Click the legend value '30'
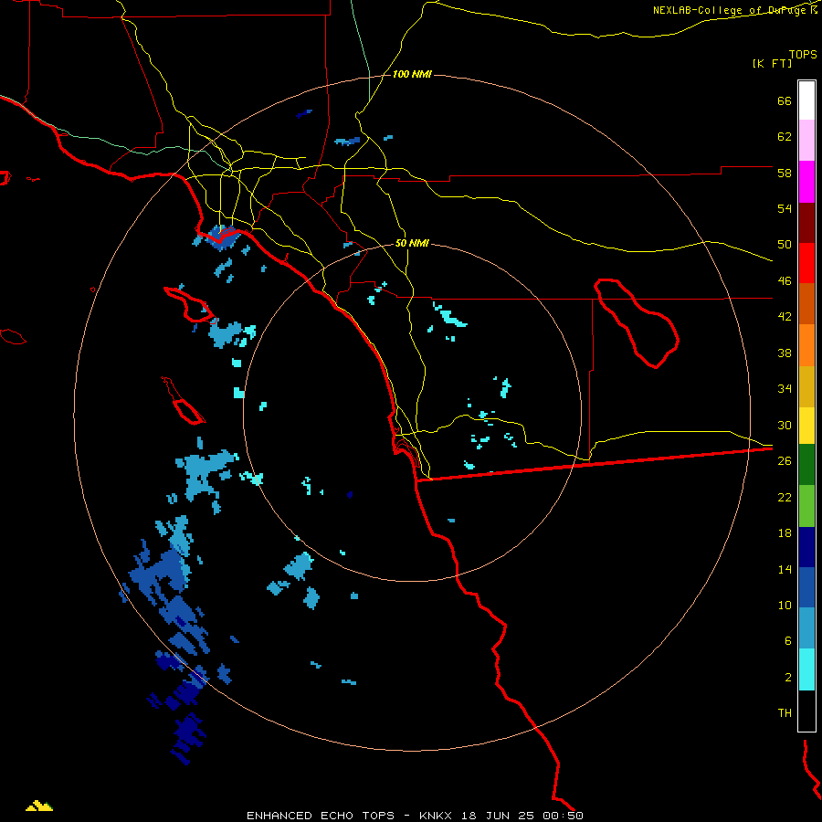Image resolution: width=822 pixels, height=822 pixels. point(785,425)
